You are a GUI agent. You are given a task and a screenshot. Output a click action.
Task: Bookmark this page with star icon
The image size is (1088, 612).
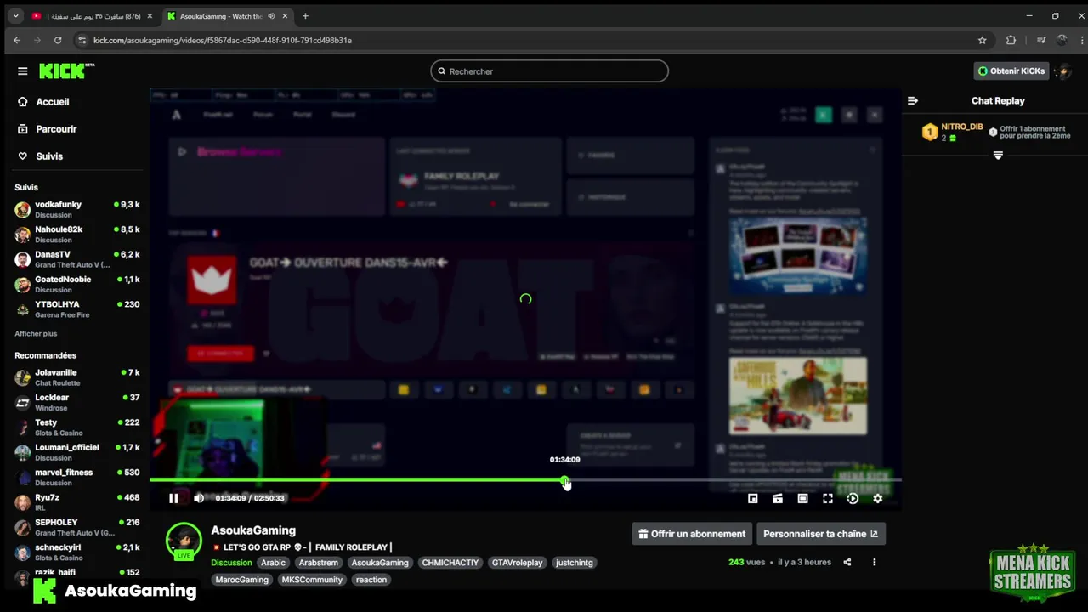click(x=983, y=40)
